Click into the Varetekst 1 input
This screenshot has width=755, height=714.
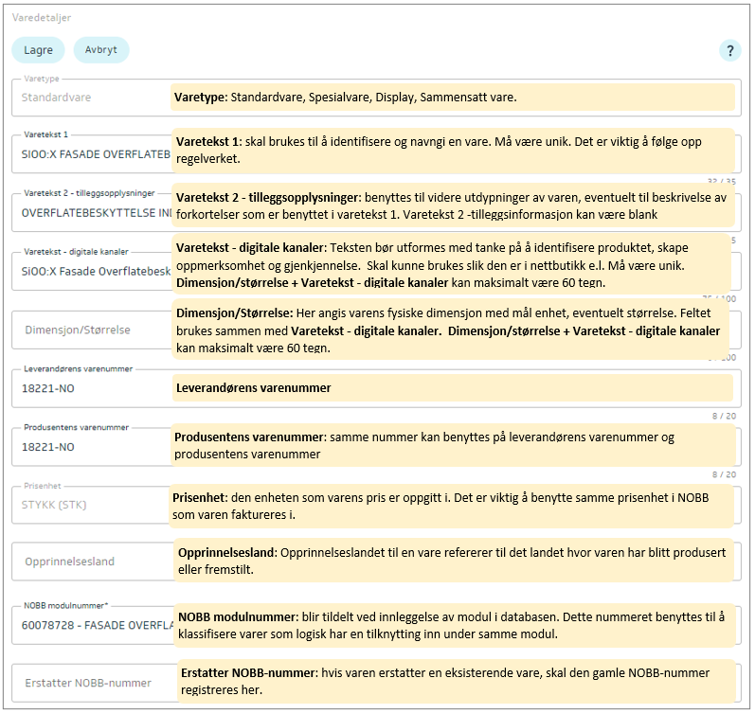point(92,152)
